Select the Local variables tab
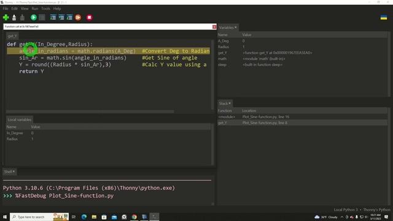 point(19,120)
